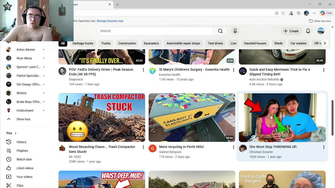Open a new browser tab
This screenshot has height=188, width=335.
(x=118, y=4)
